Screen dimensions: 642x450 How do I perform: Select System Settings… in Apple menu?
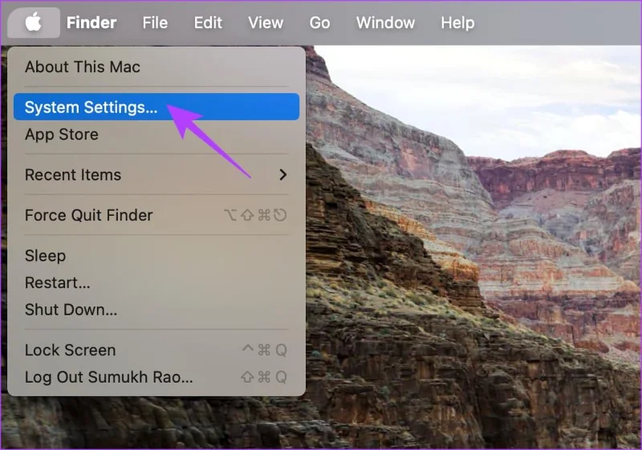tap(156, 107)
